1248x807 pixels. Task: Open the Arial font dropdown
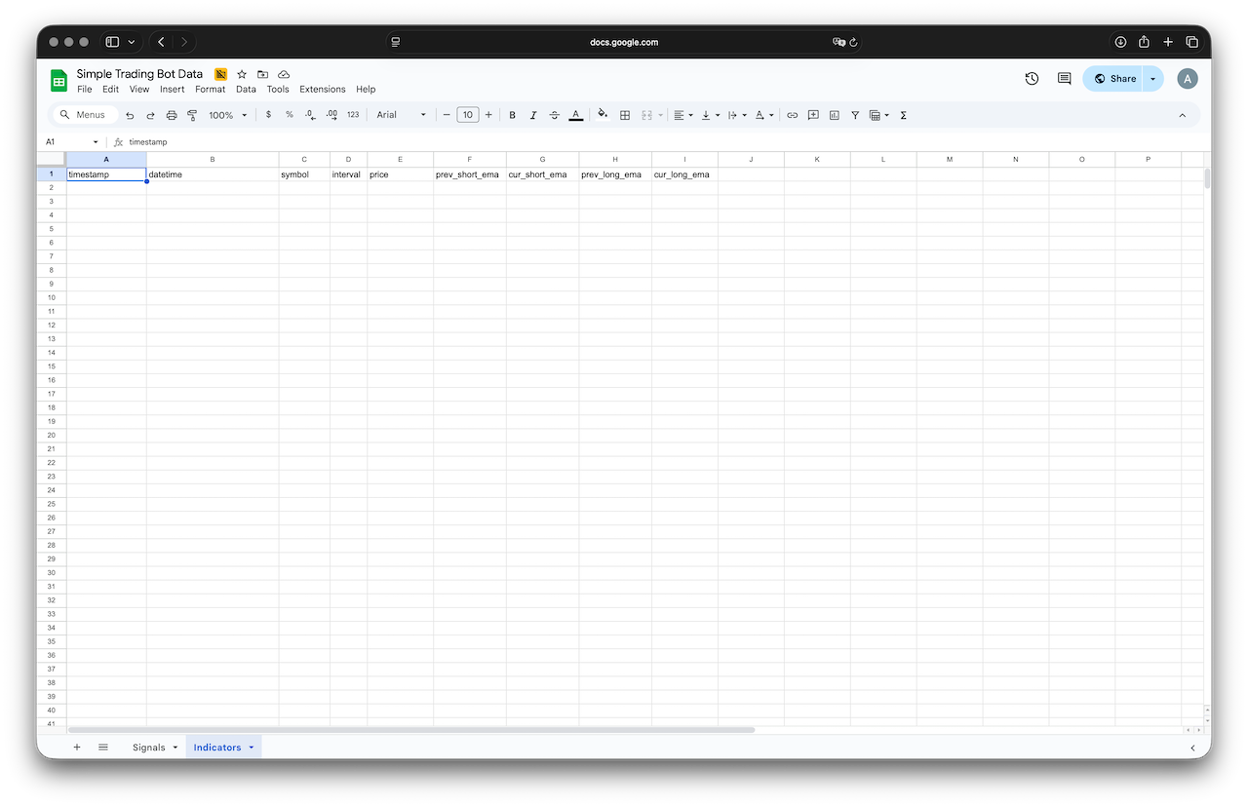(x=402, y=115)
